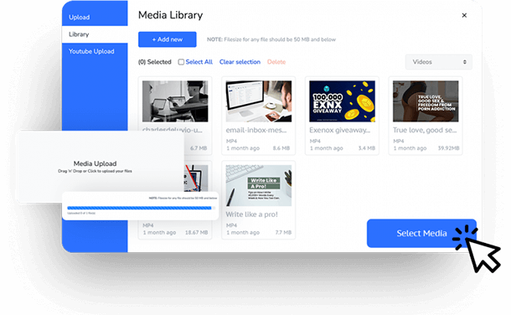Click the Media Library heading
The image size is (511, 315).
170,15
